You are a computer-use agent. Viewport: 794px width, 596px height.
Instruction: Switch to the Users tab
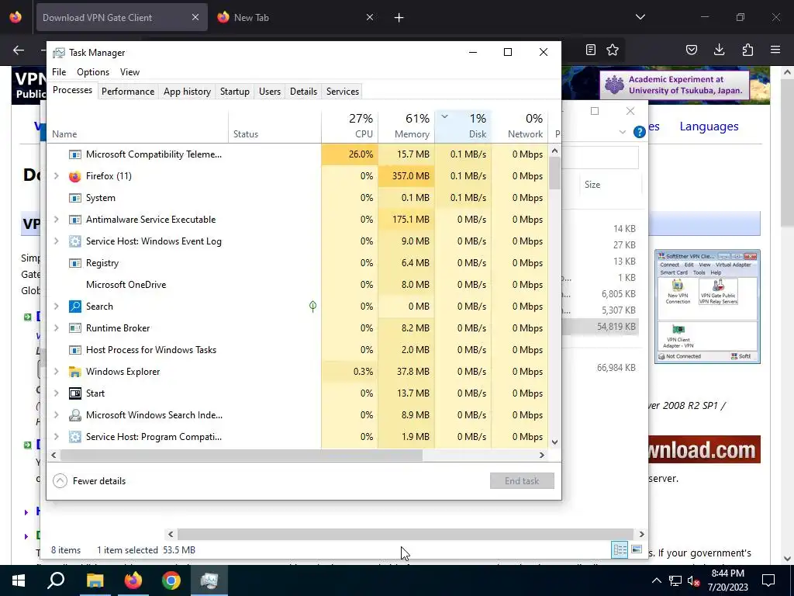click(269, 92)
